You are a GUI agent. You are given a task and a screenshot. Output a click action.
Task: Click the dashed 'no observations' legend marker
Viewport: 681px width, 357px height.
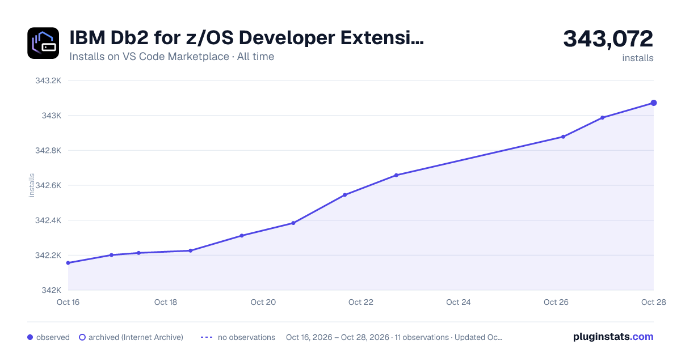207,337
